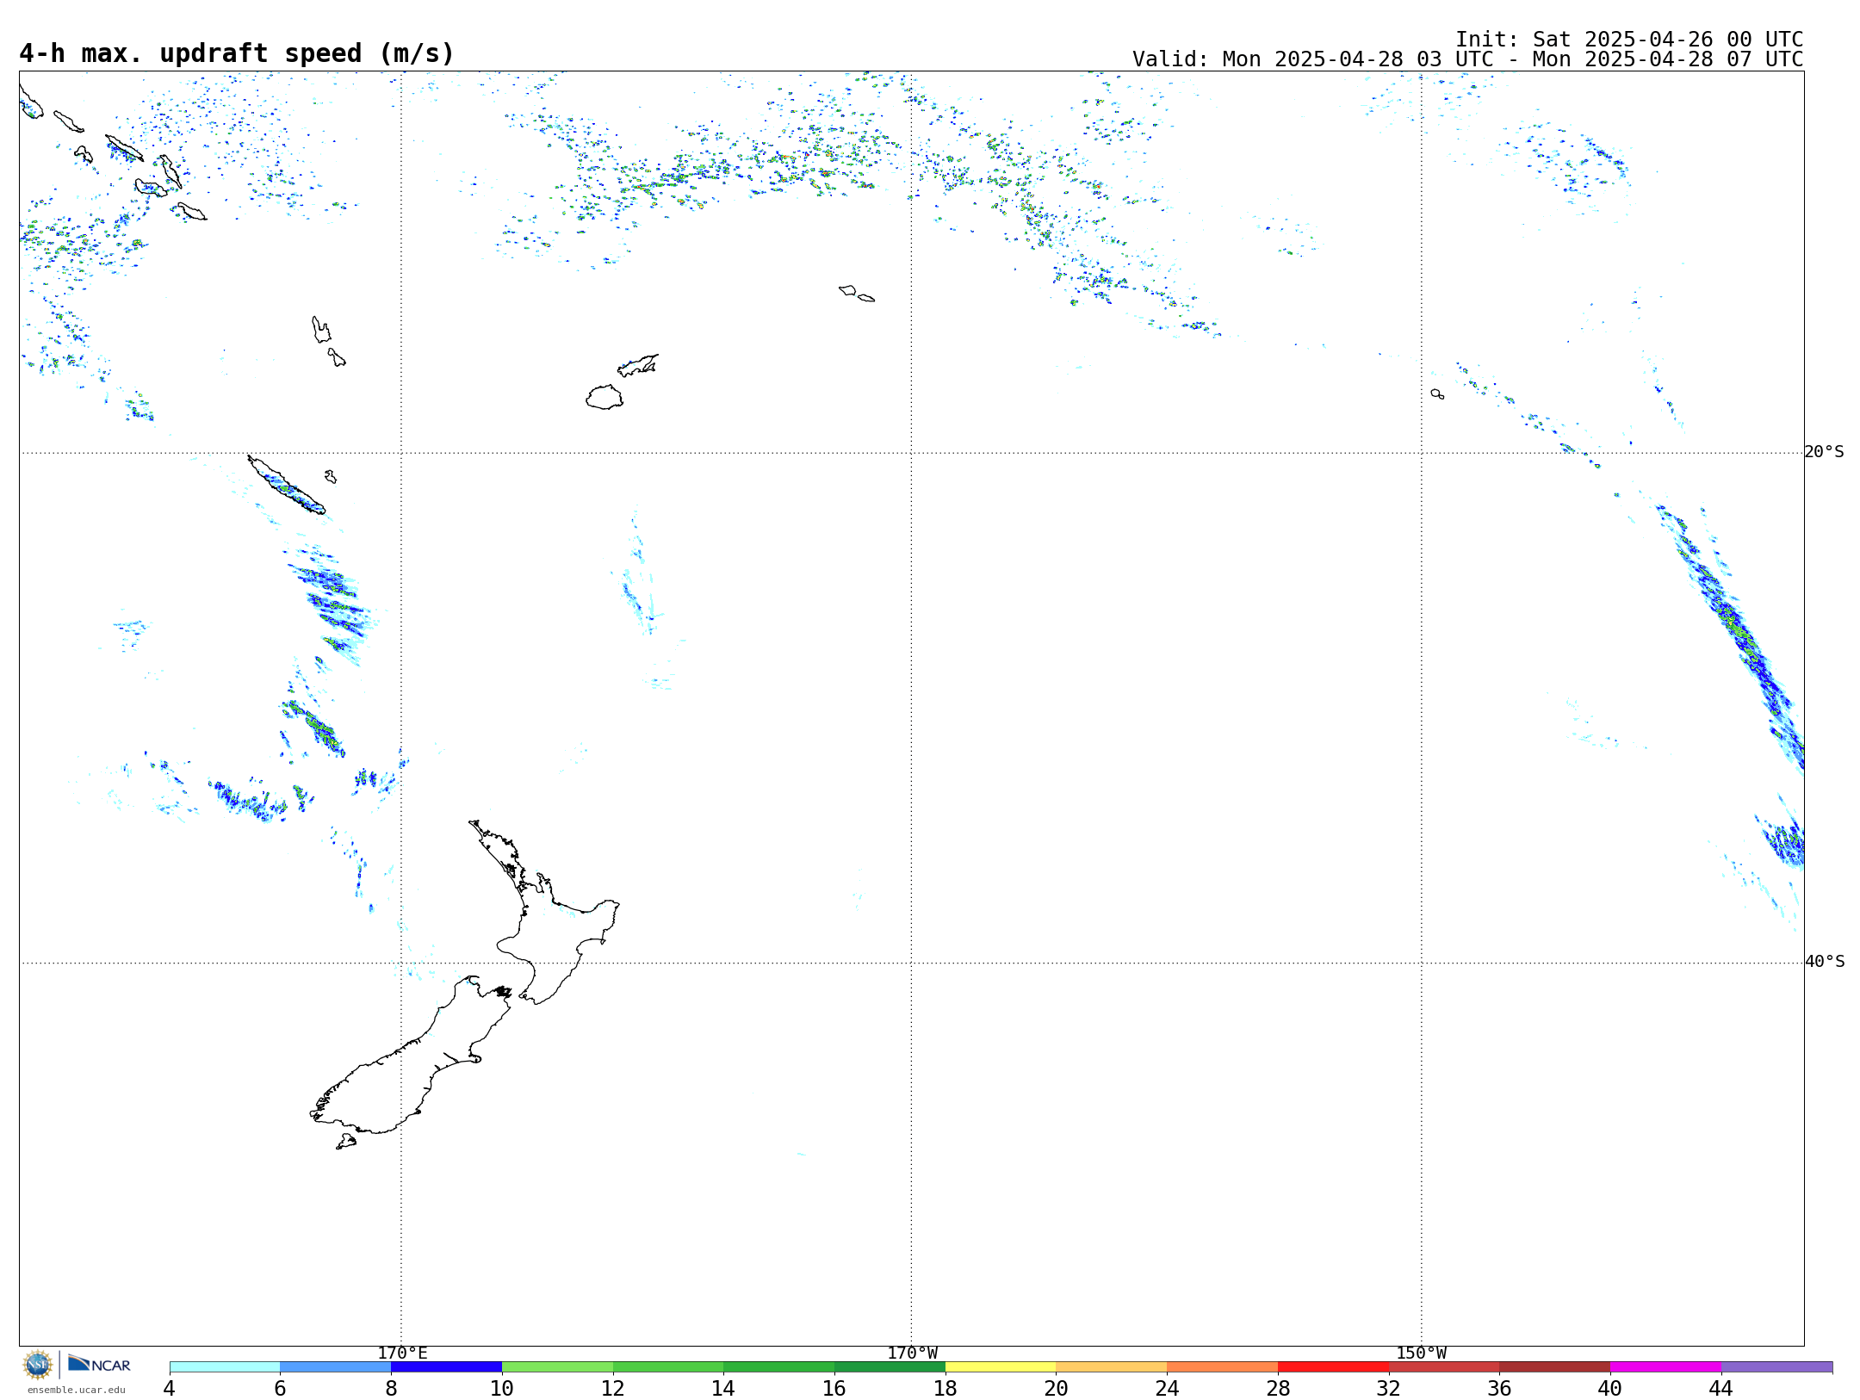The height and width of the screenshot is (1400, 1860).
Task: Click the medium green 12-14 color swatch
Action: (x=668, y=1367)
